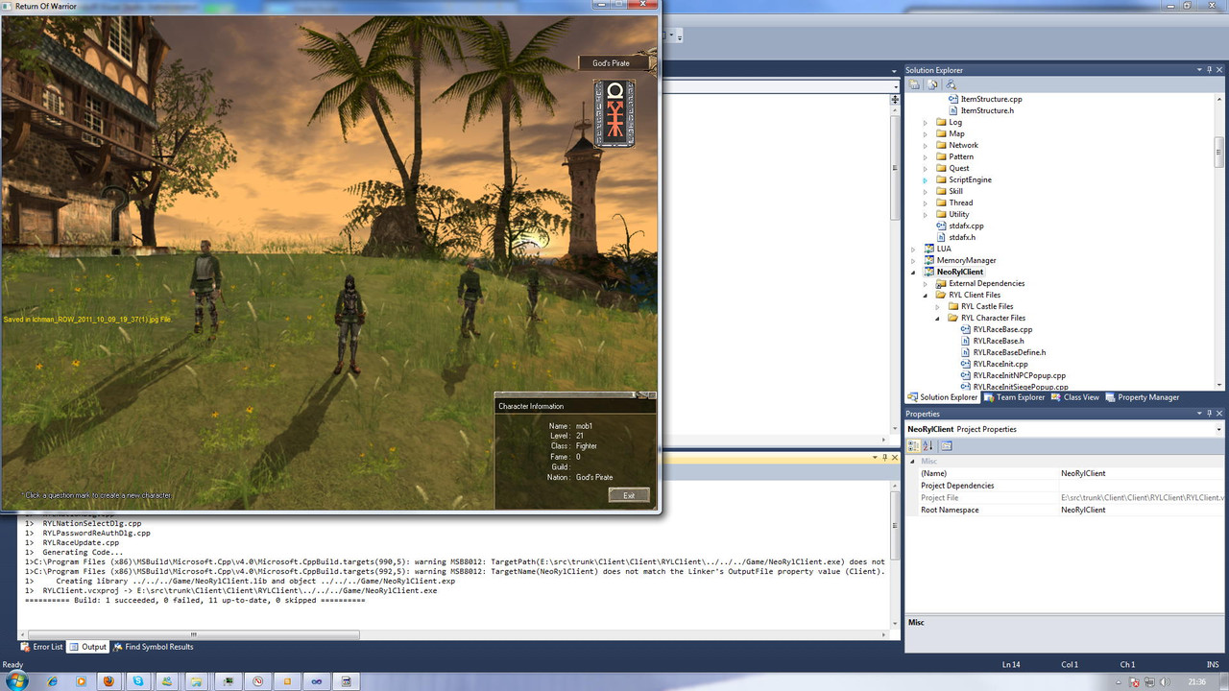Image resolution: width=1229 pixels, height=691 pixels.
Task: Expand the Map folder
Action: click(x=927, y=133)
